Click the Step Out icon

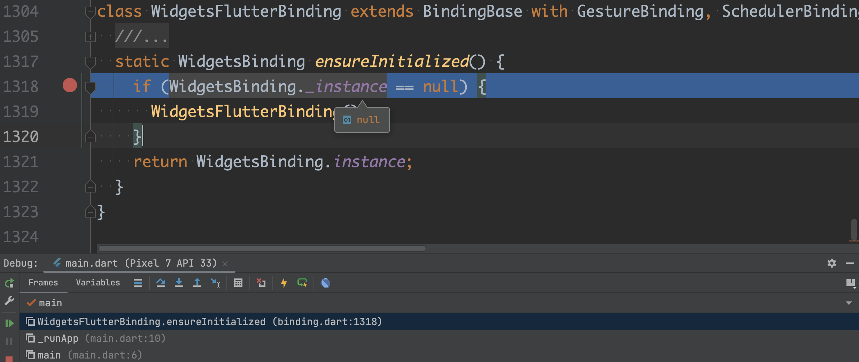pyautogui.click(x=197, y=283)
